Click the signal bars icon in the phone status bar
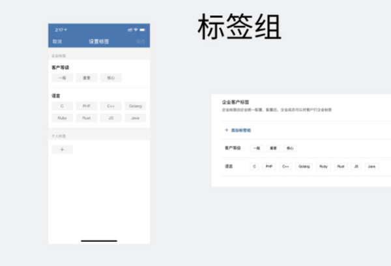Image resolution: width=391 pixels, height=266 pixels. [130, 30]
